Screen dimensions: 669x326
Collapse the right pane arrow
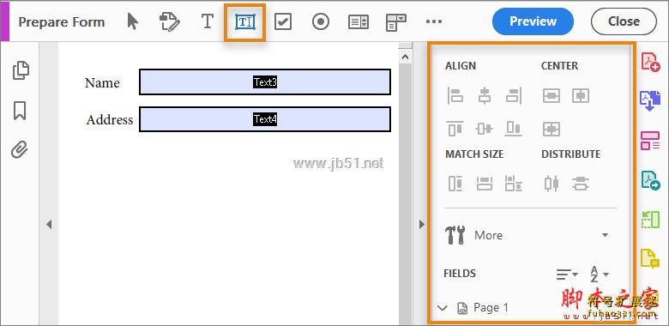[x=421, y=224]
